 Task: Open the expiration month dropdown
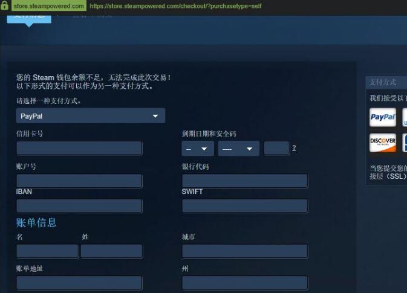[x=198, y=149]
